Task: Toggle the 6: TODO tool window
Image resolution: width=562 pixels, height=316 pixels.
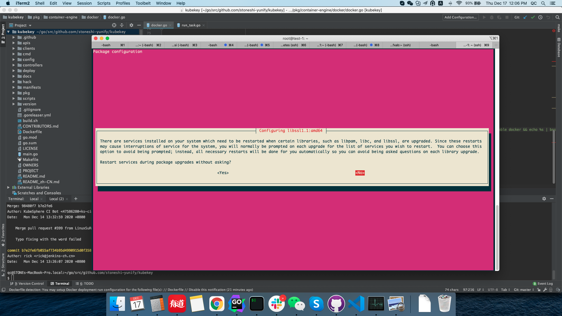Action: click(x=85, y=284)
